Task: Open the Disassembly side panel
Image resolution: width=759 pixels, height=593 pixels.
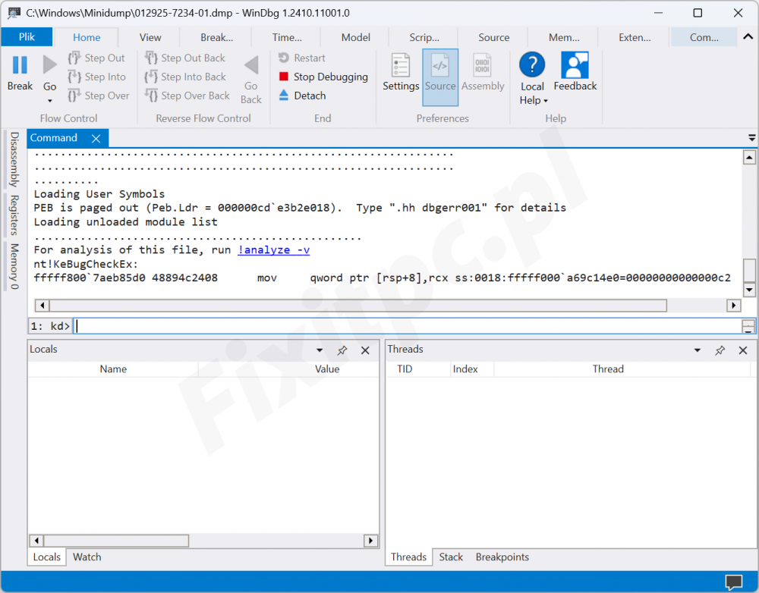Action: (x=14, y=159)
